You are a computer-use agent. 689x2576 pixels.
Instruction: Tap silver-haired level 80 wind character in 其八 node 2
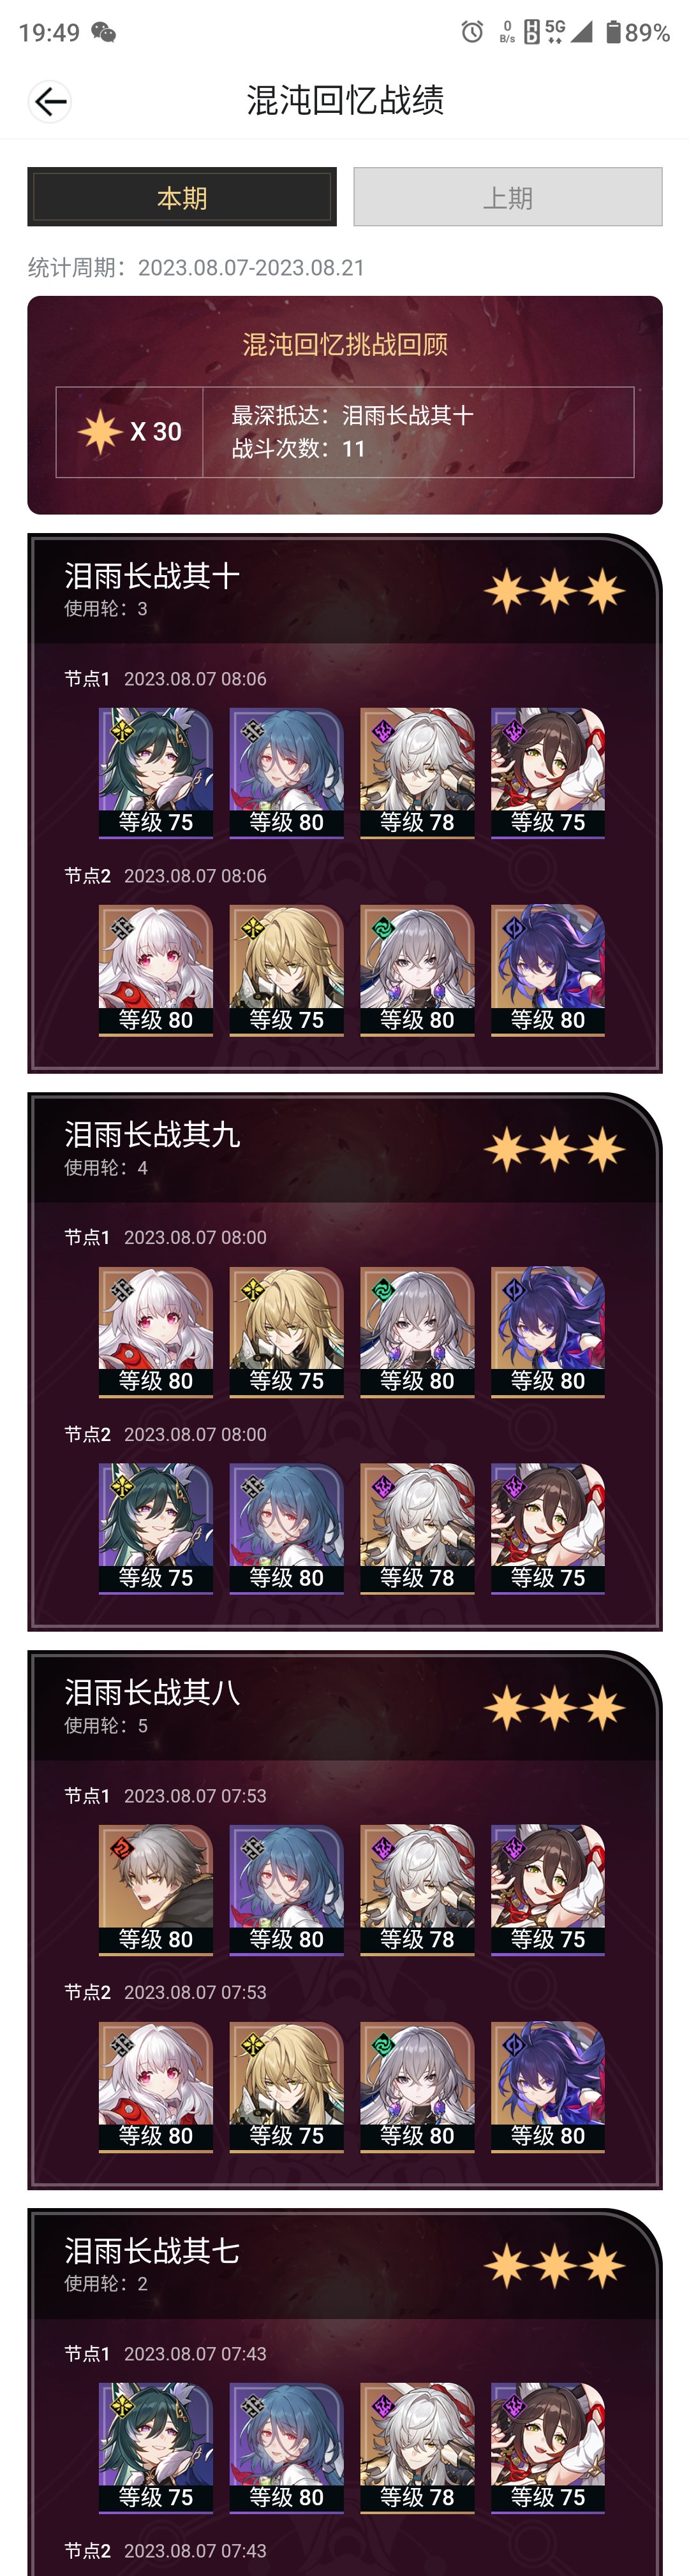417,2086
